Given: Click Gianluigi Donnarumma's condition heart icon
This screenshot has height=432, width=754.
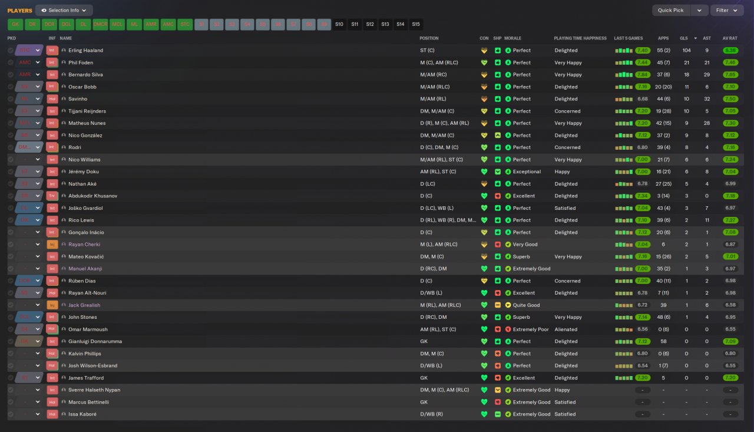Looking at the screenshot, I should (484, 341).
